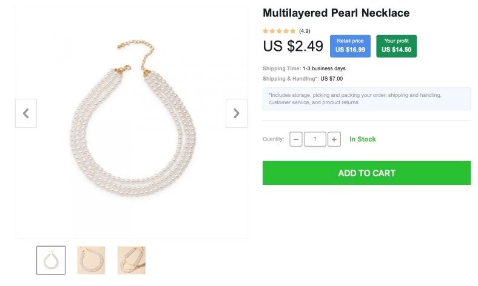Viewport: 478px width, 286px height.
Task: Show the previous product image
Action: 26,113
